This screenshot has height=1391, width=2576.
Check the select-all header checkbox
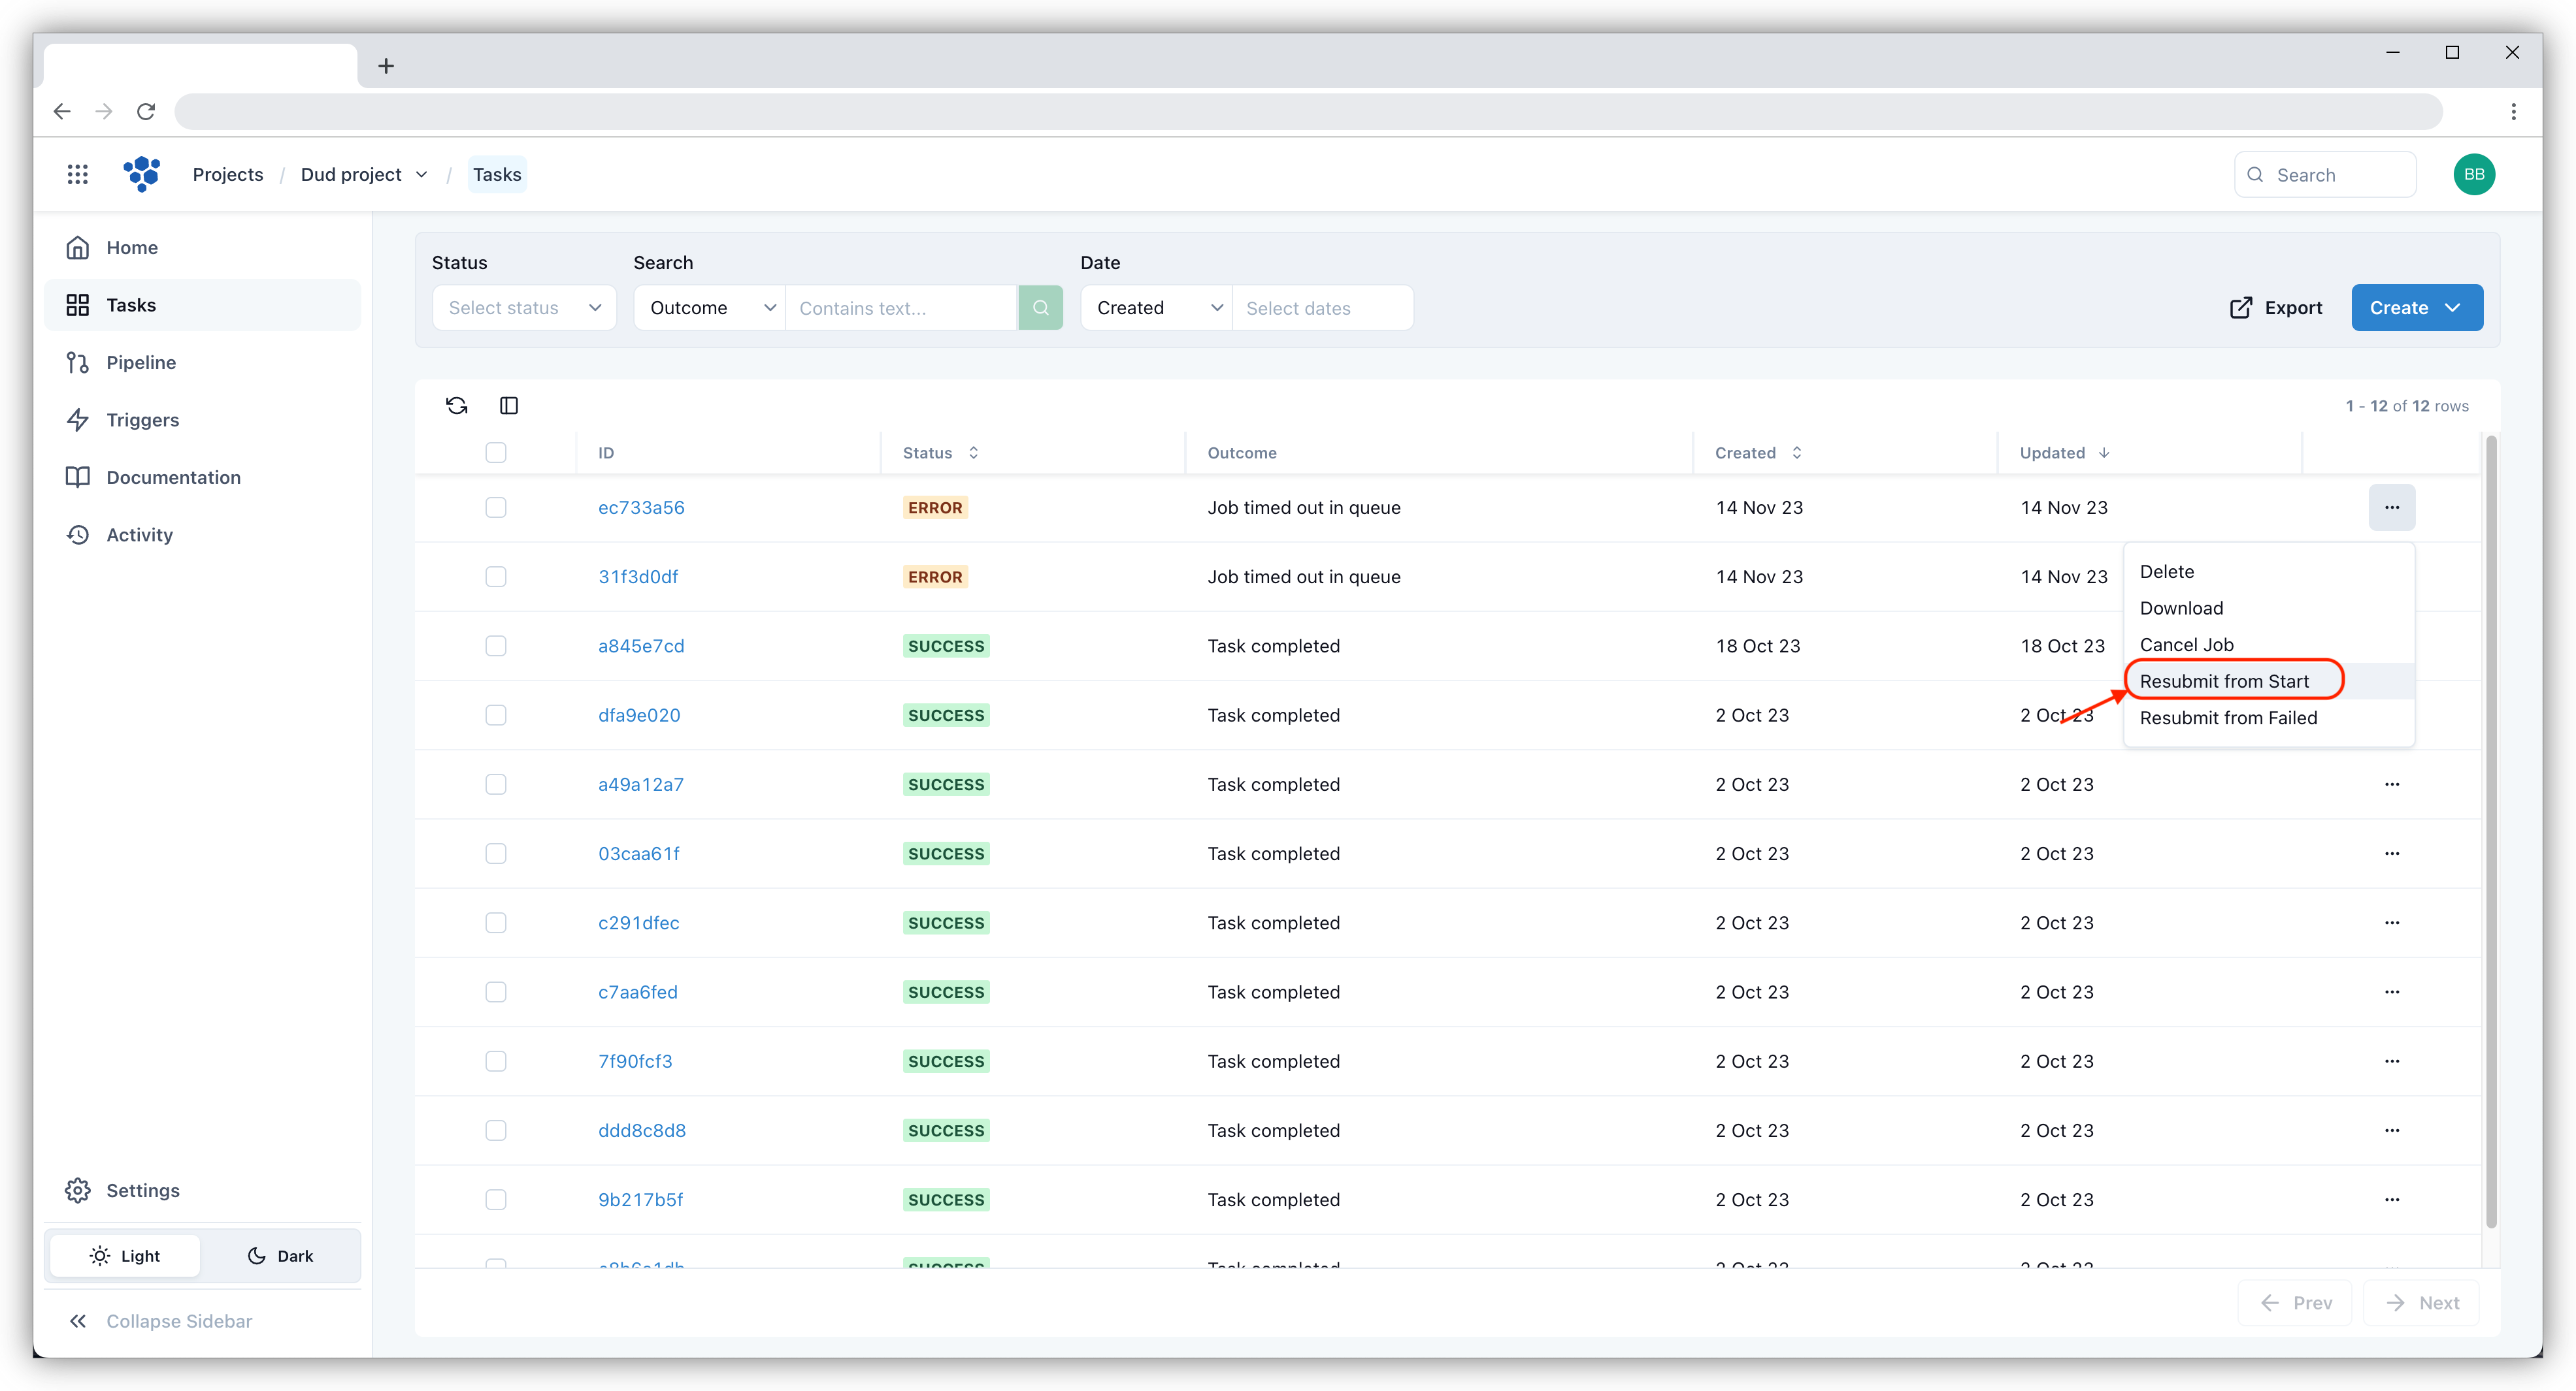pos(495,453)
